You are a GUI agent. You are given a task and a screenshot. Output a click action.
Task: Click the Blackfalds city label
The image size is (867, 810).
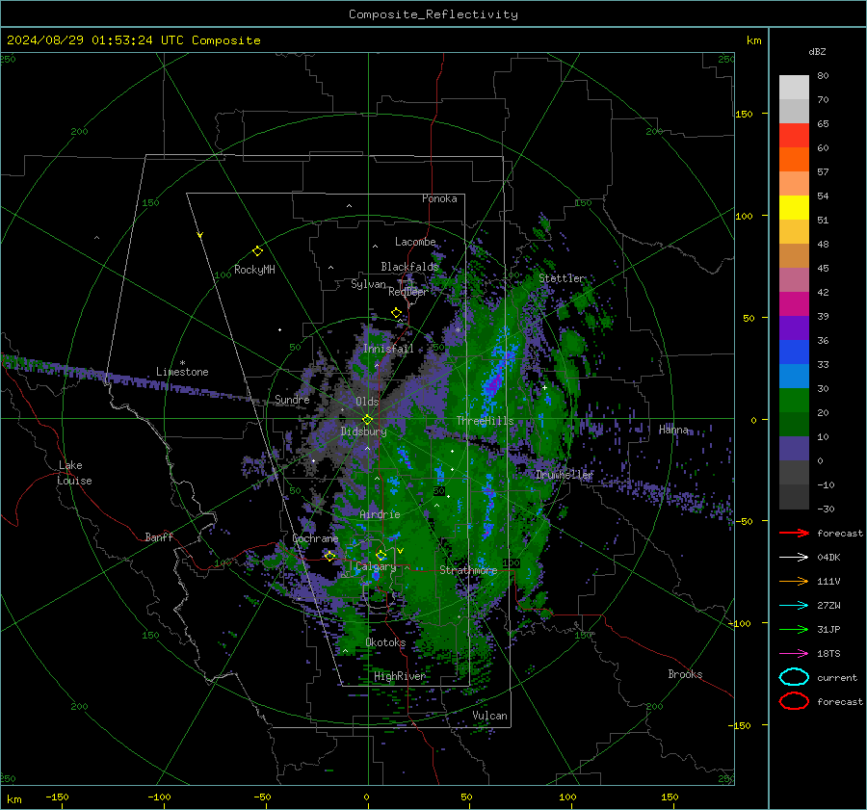409,267
